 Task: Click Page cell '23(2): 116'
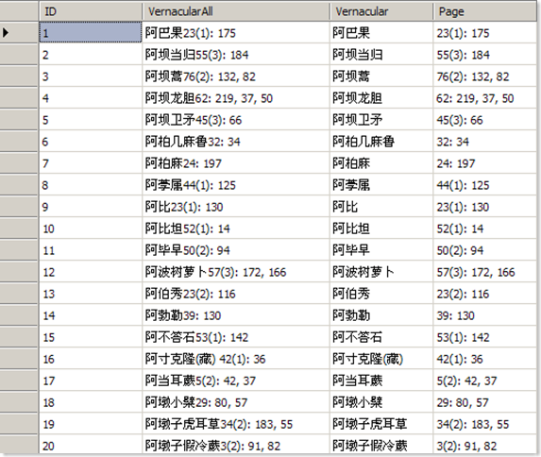(484, 294)
